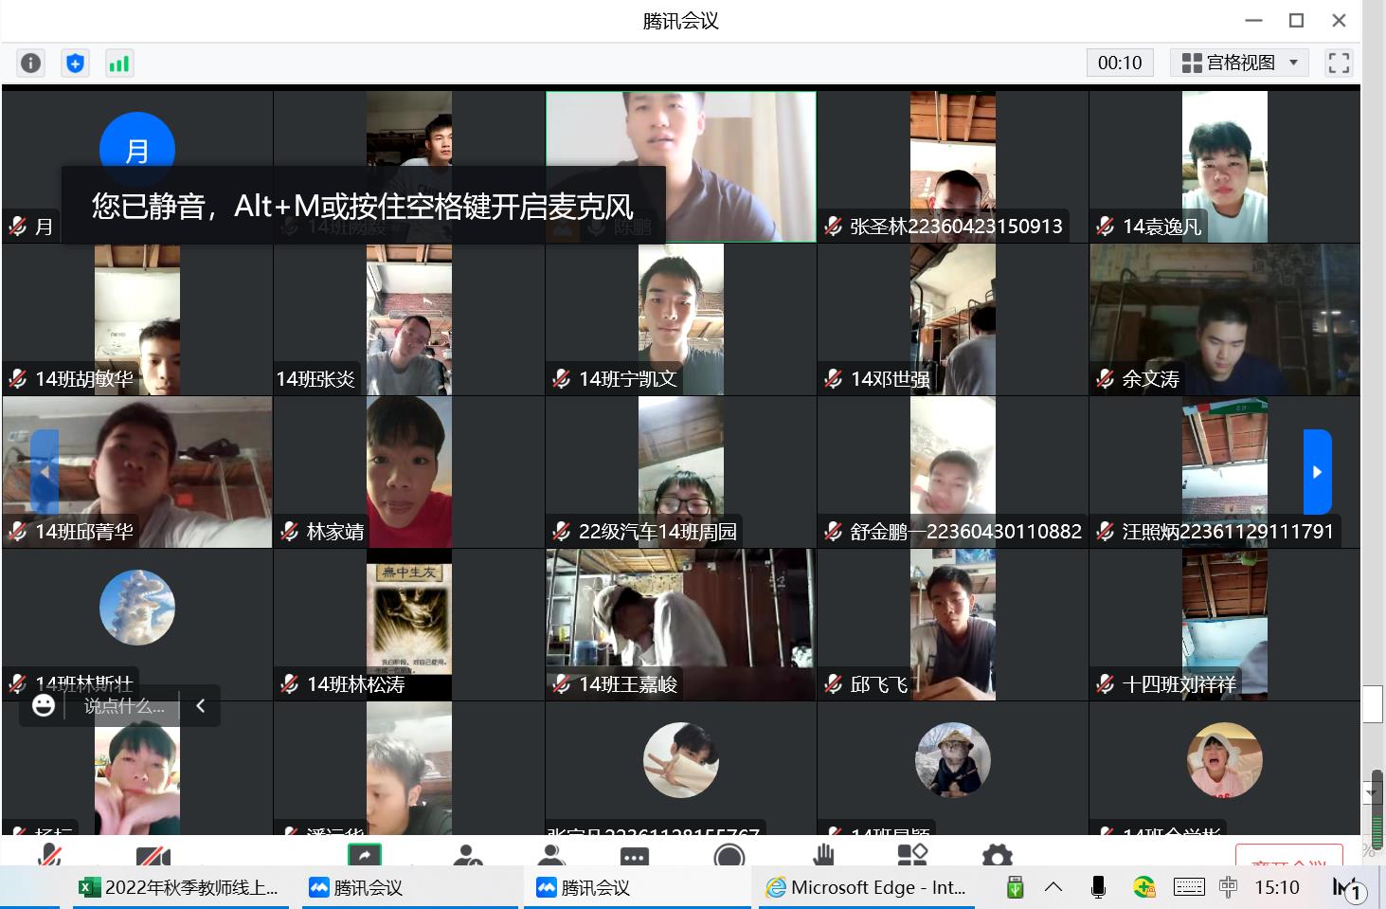Select 22级汽车14班周园 video tile
The width and height of the screenshot is (1386, 909).
coord(680,472)
